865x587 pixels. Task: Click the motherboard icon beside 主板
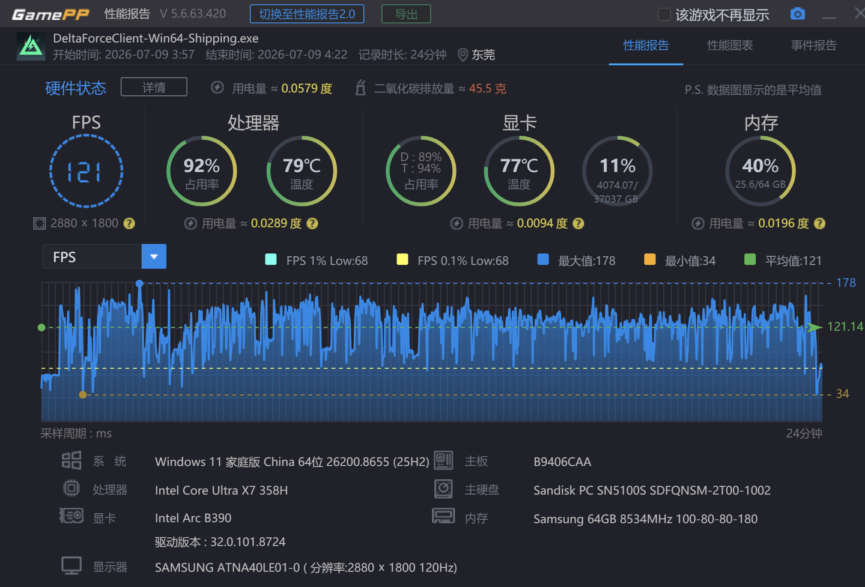coord(443,460)
